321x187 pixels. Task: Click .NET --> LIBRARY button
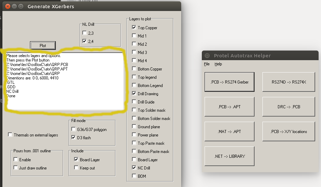pos(229,156)
